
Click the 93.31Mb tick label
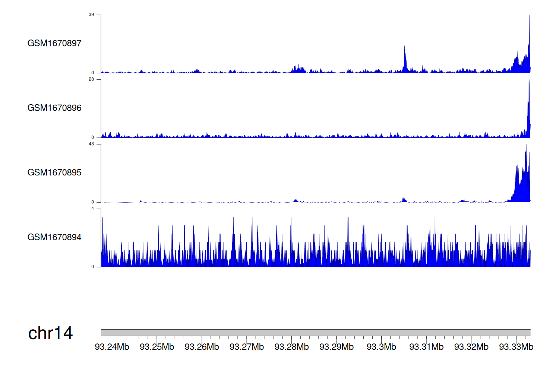(426, 347)
